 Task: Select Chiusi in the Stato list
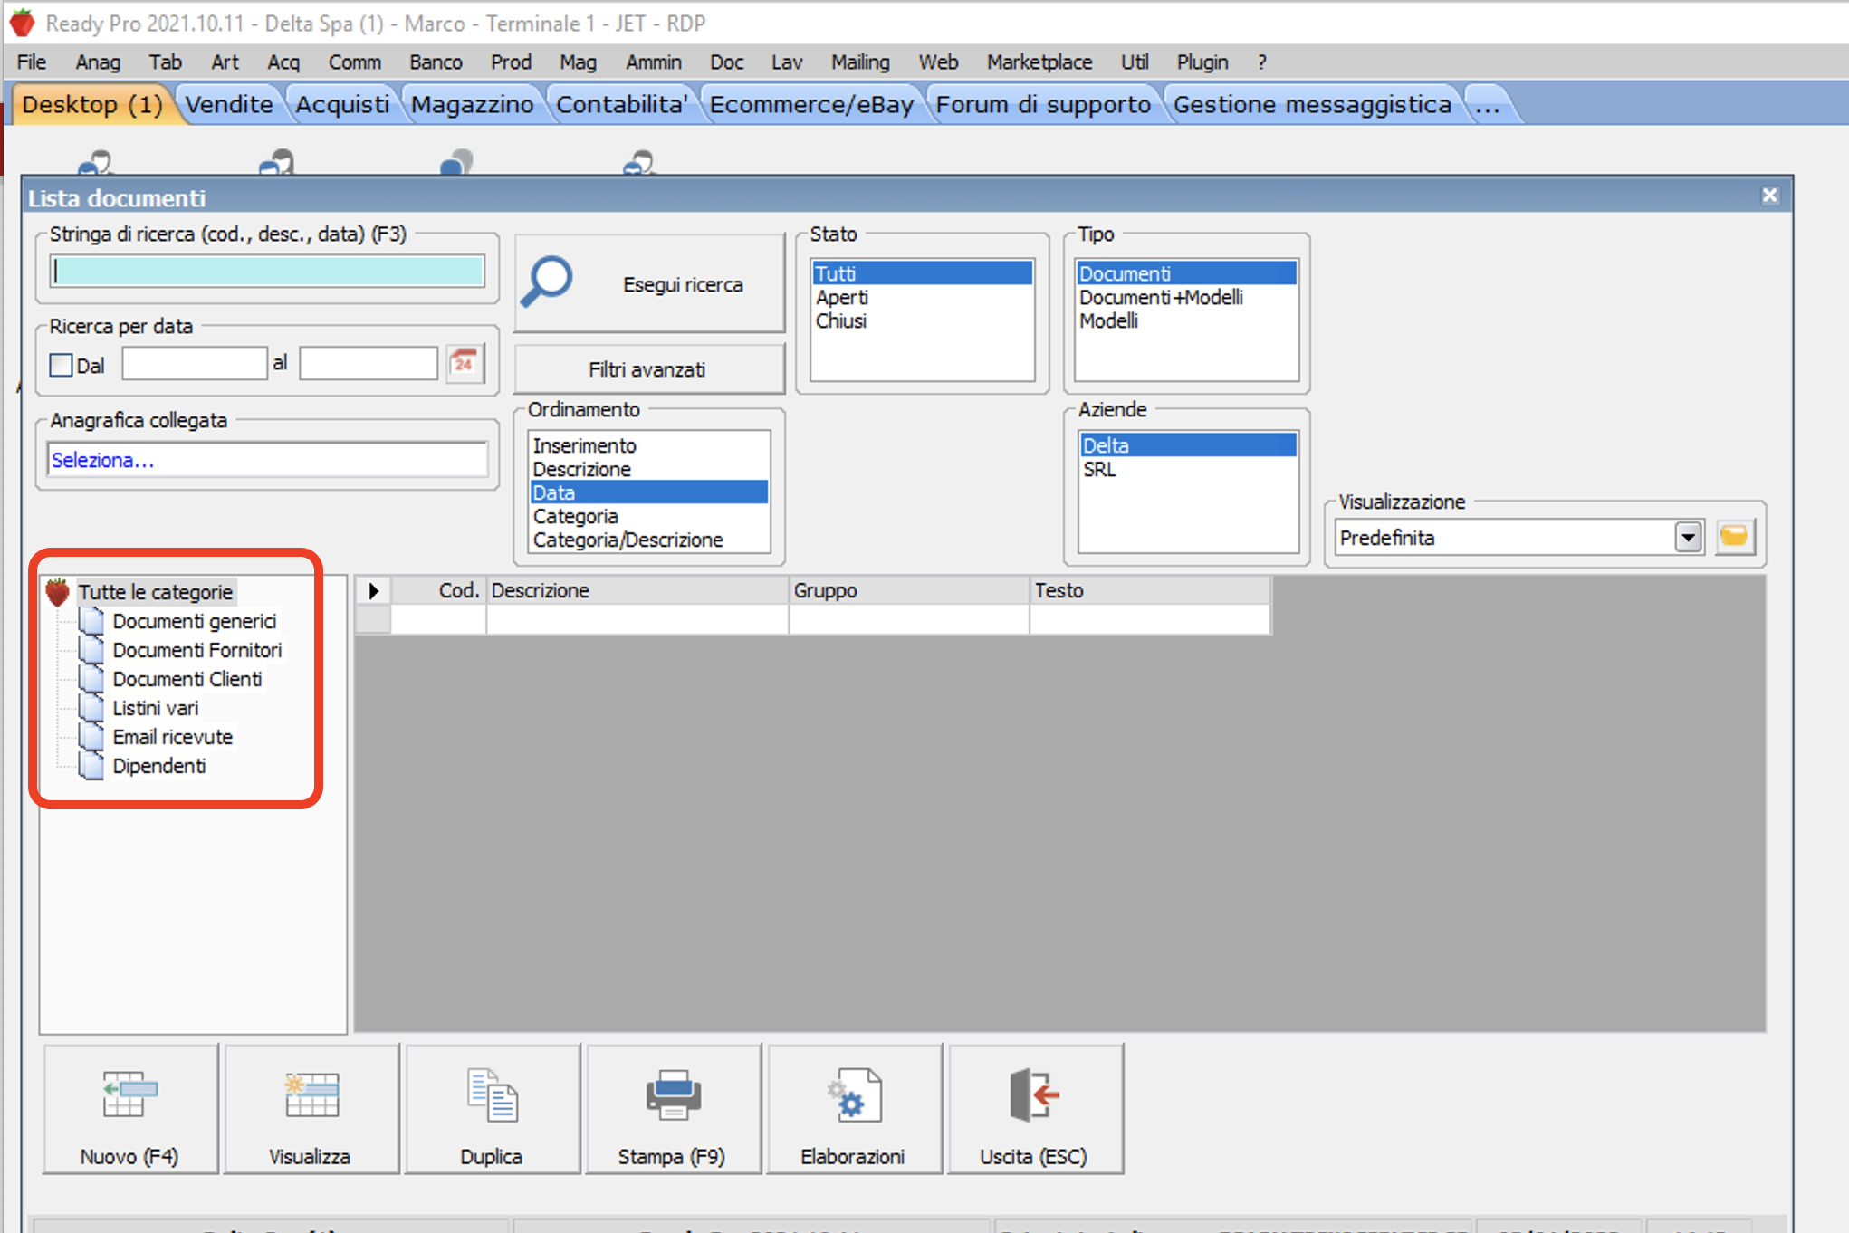coord(922,320)
